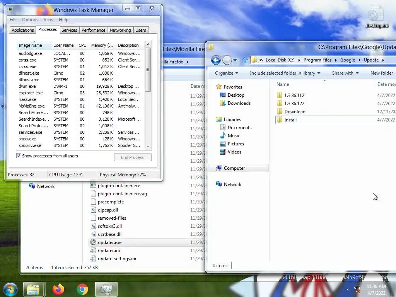This screenshot has height=297, width=396.
Task: Open Task Manager View menu
Action: coord(48,20)
